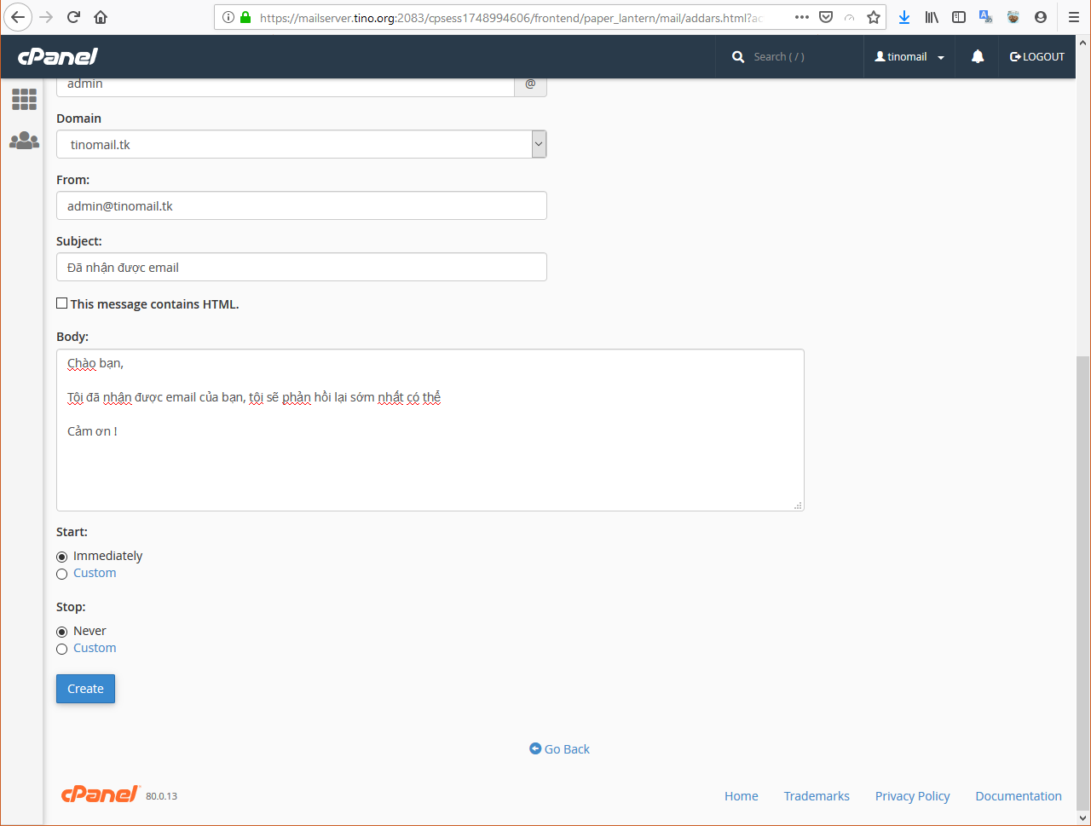Viewport: 1091px width, 826px height.
Task: Show site information icon in address bar
Action: 228,17
